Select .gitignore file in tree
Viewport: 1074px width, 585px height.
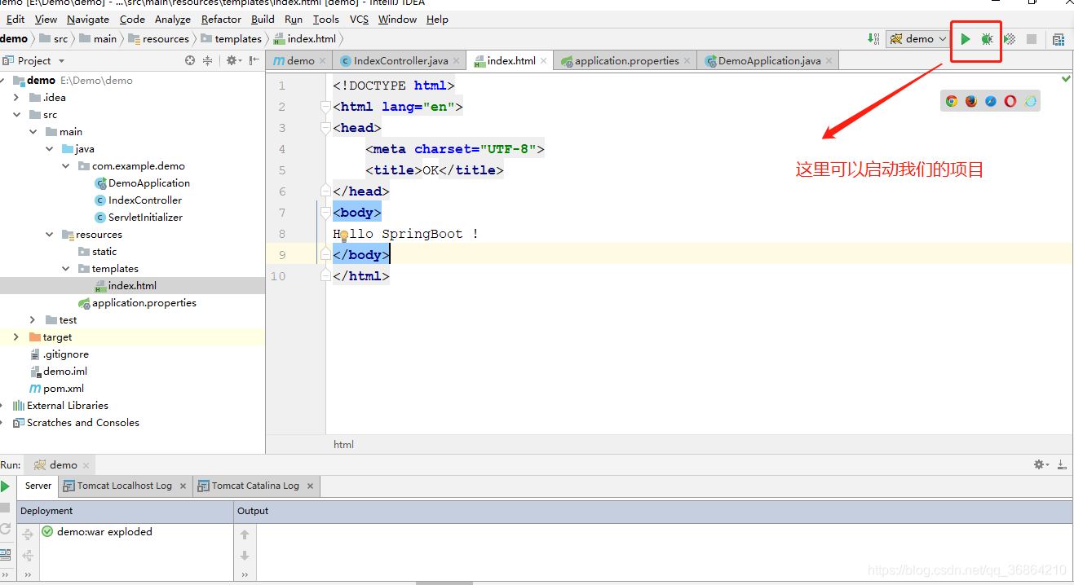pyautogui.click(x=66, y=354)
